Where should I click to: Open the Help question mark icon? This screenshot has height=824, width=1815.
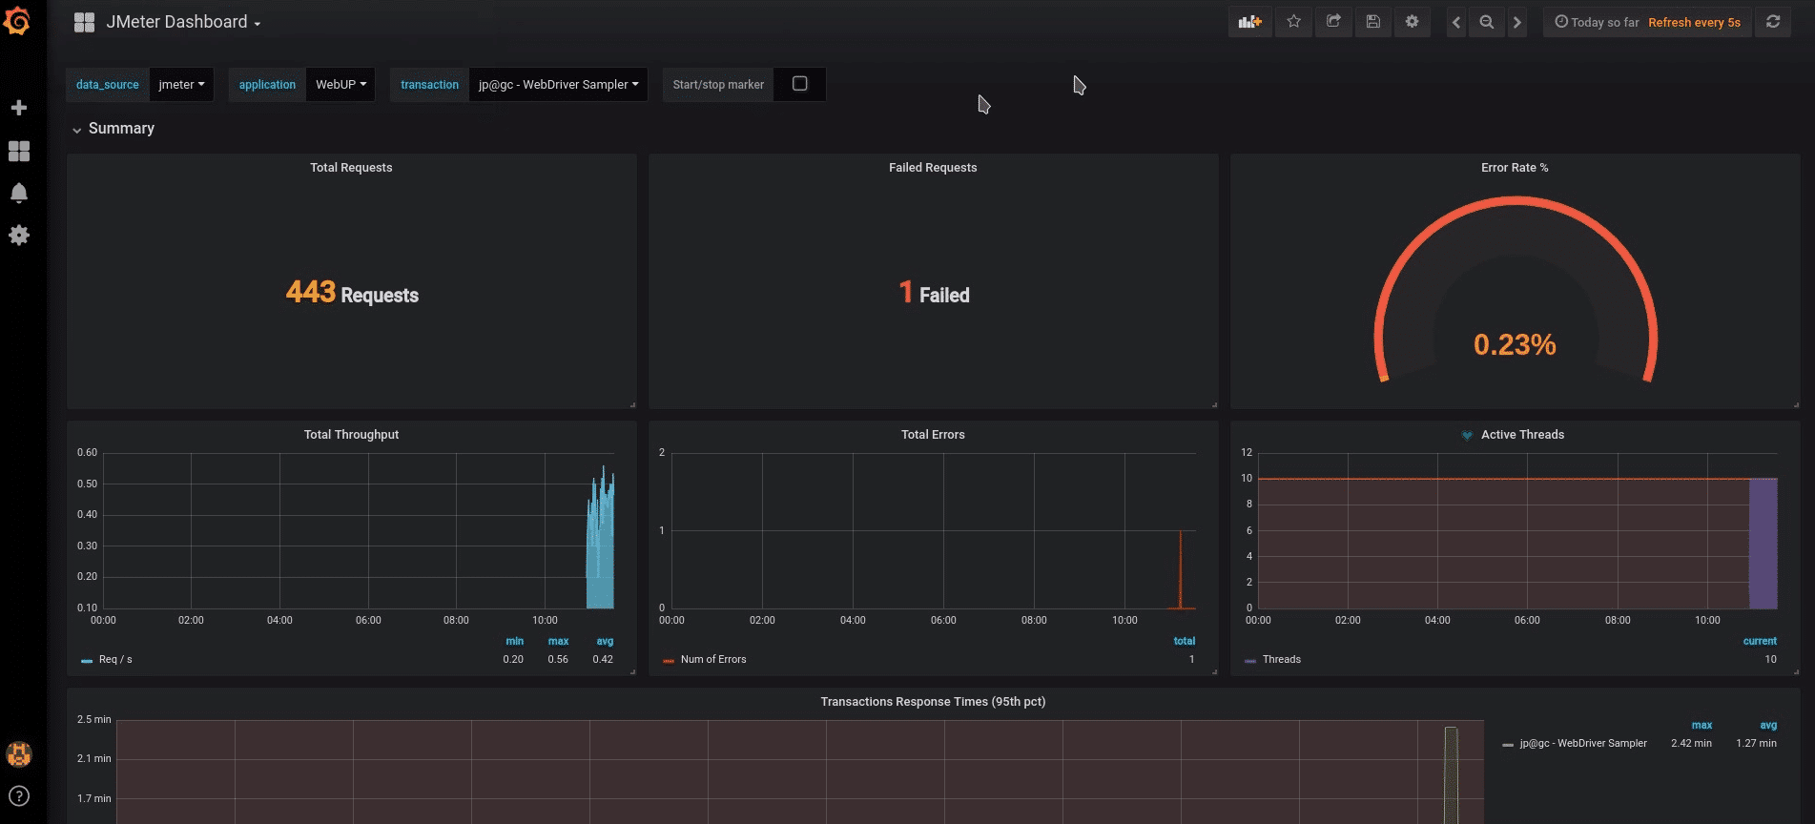click(19, 795)
